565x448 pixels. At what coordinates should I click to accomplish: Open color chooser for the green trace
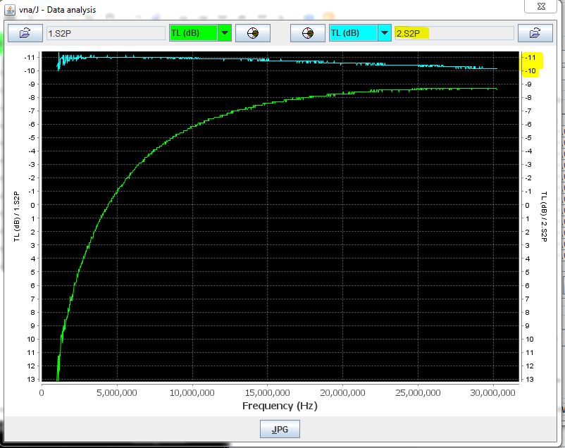(253, 33)
